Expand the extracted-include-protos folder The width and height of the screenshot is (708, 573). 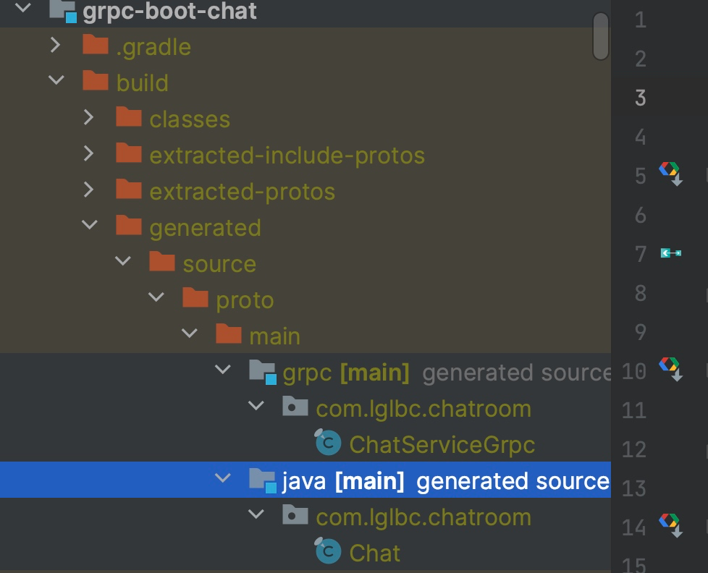[88, 153]
